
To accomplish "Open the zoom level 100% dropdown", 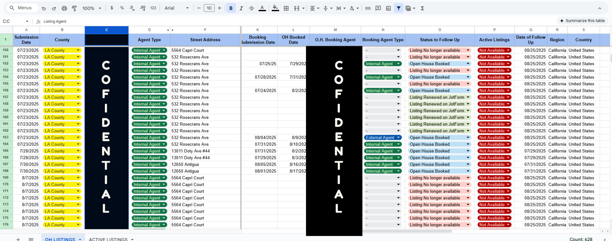I will (91, 8).
